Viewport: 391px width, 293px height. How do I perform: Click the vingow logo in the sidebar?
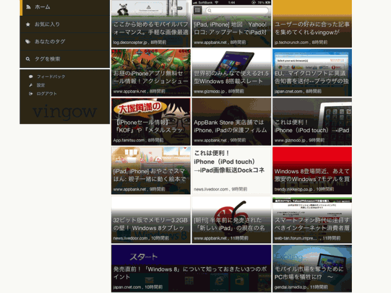coord(64,112)
